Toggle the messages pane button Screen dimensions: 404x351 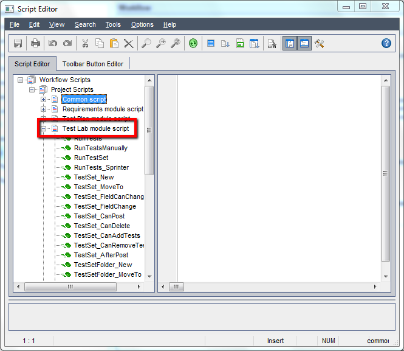[x=304, y=43]
